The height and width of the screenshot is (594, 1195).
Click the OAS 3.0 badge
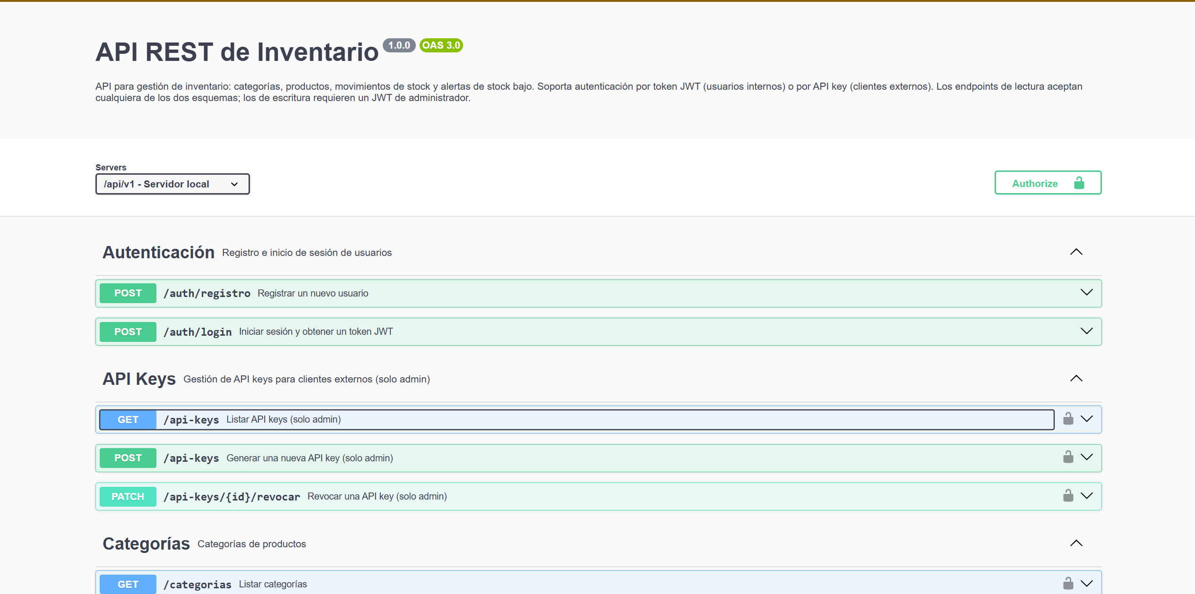pos(441,45)
